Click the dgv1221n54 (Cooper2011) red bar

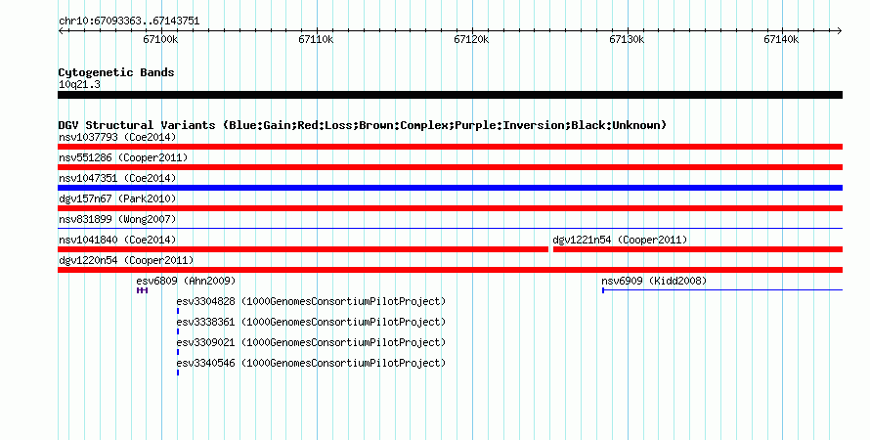698,249
